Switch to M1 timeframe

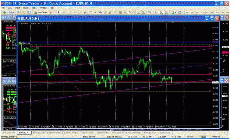187,13
